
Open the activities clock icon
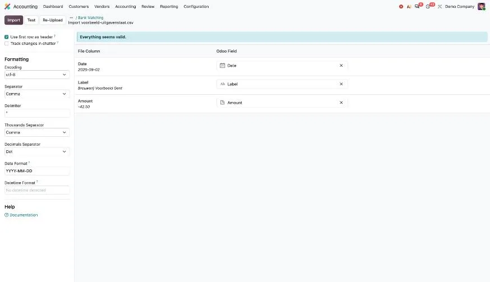pyautogui.click(x=428, y=7)
